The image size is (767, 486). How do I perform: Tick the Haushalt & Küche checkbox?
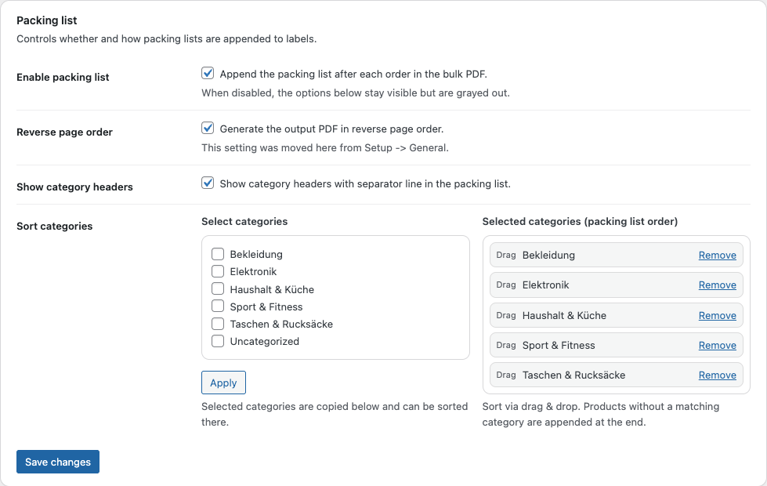tap(218, 288)
